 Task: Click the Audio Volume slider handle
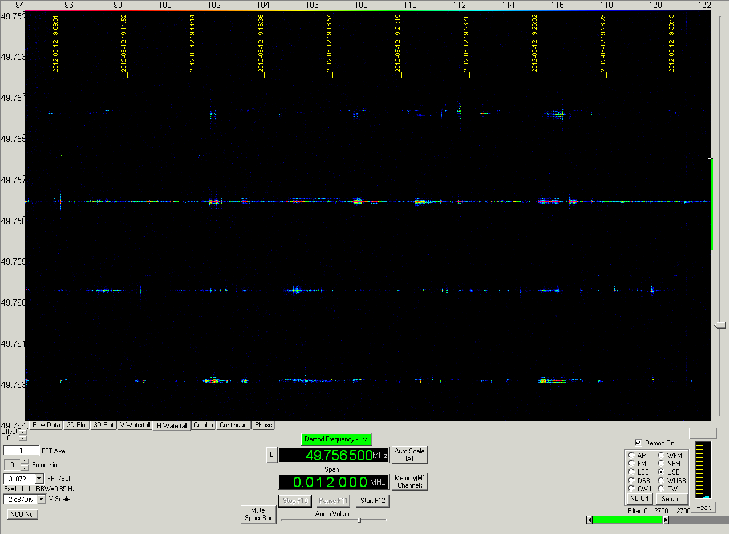(x=359, y=520)
